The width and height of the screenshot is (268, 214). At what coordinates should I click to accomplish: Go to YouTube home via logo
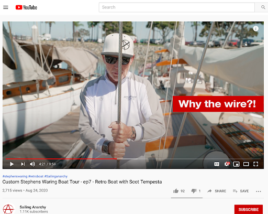[26, 7]
